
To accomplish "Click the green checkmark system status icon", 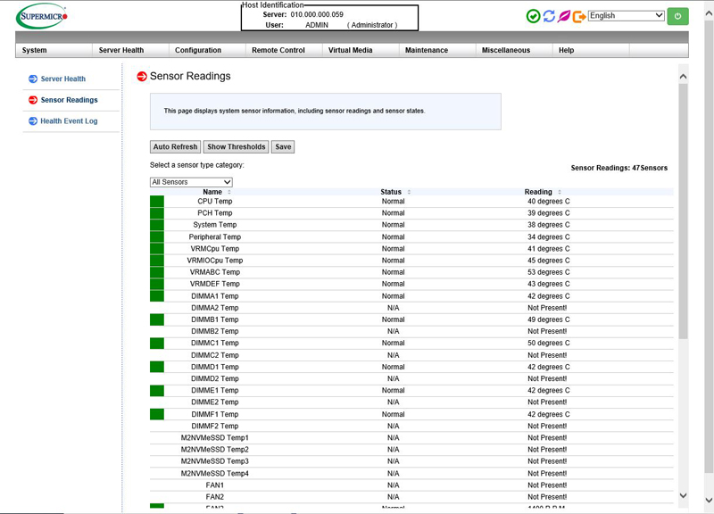I will coord(533,16).
